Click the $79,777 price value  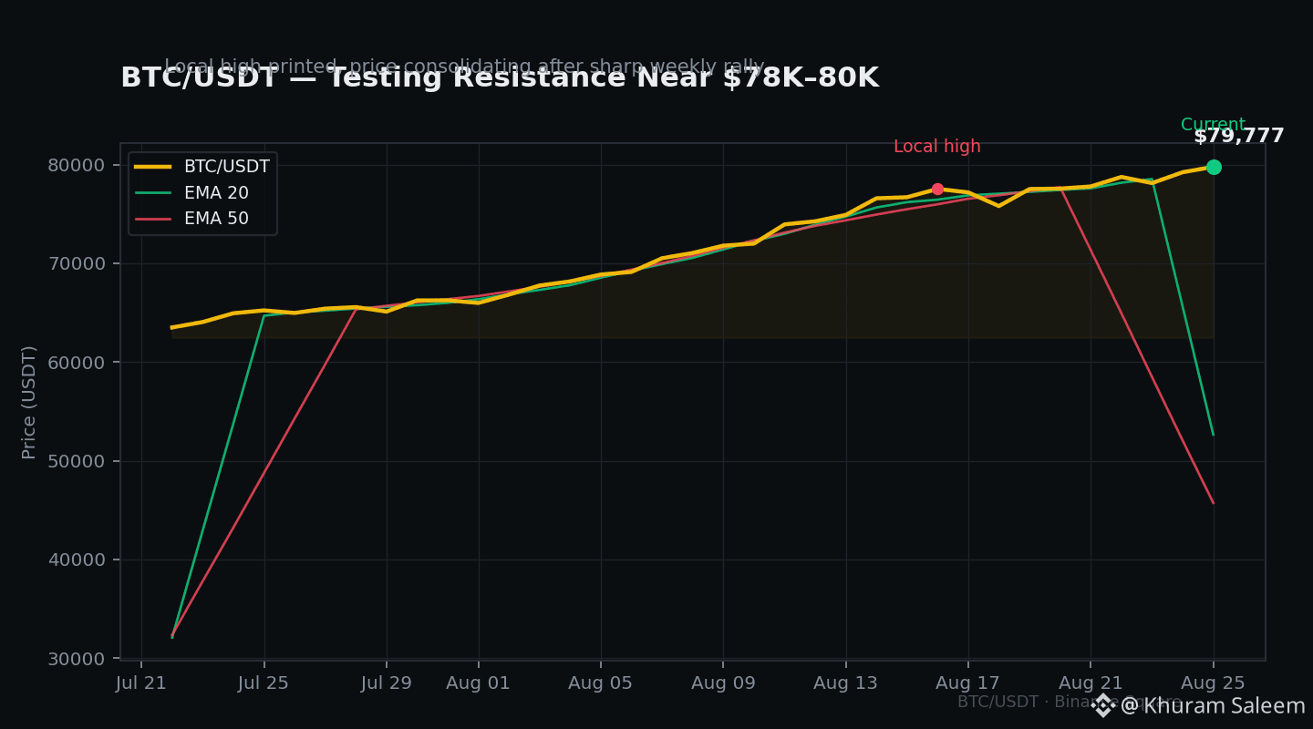1239,137
